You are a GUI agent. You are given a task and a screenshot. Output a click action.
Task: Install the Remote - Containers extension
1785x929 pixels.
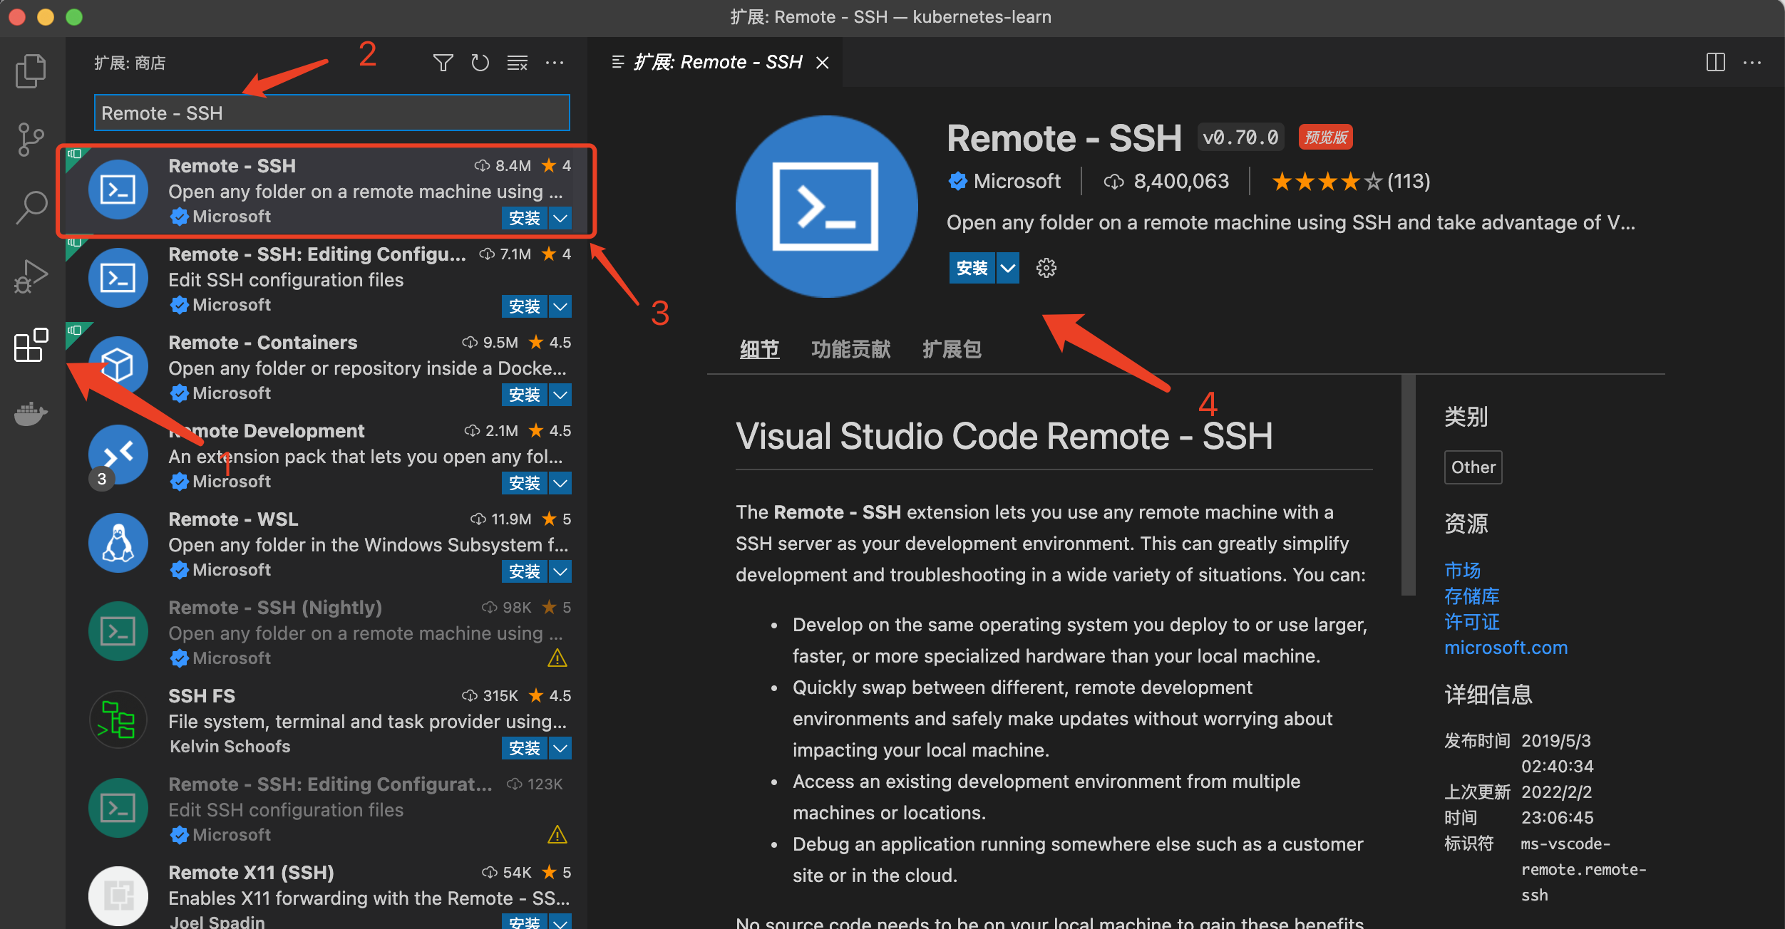click(x=525, y=395)
